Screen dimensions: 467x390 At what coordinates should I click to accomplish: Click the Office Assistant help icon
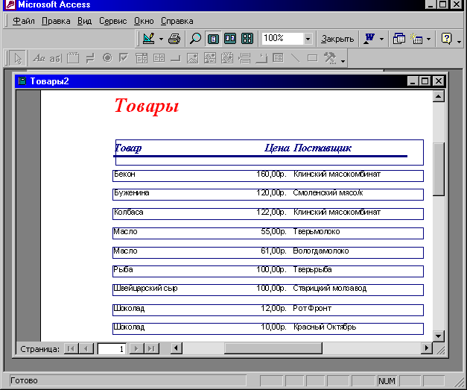[446, 39]
